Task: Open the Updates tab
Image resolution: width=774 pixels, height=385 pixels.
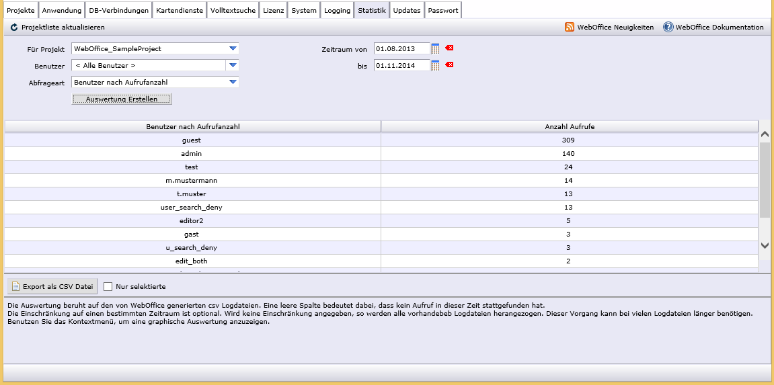Action: [x=408, y=10]
